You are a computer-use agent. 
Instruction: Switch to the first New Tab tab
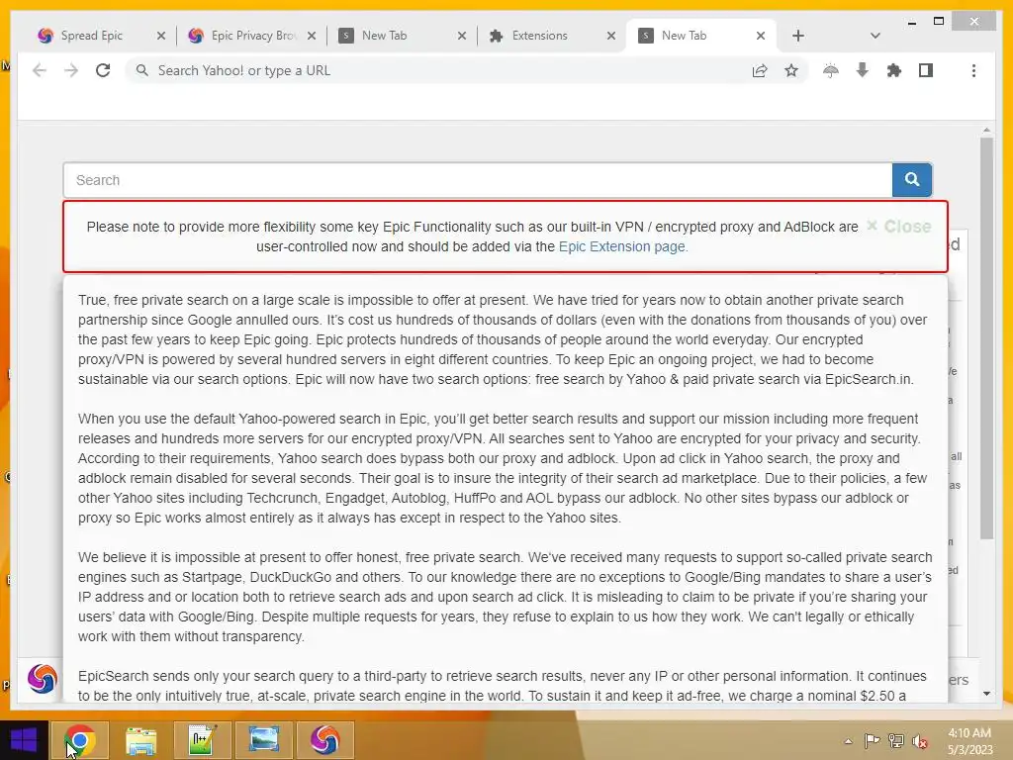click(x=384, y=36)
